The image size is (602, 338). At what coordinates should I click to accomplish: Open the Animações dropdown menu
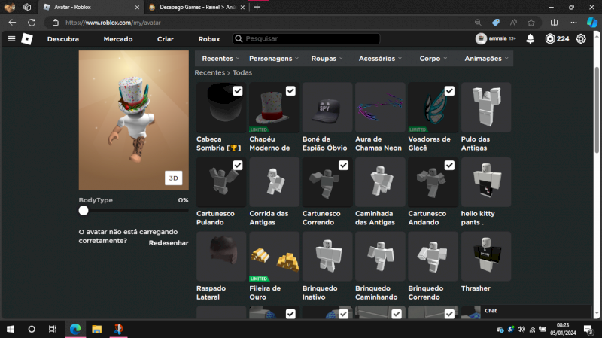(487, 59)
